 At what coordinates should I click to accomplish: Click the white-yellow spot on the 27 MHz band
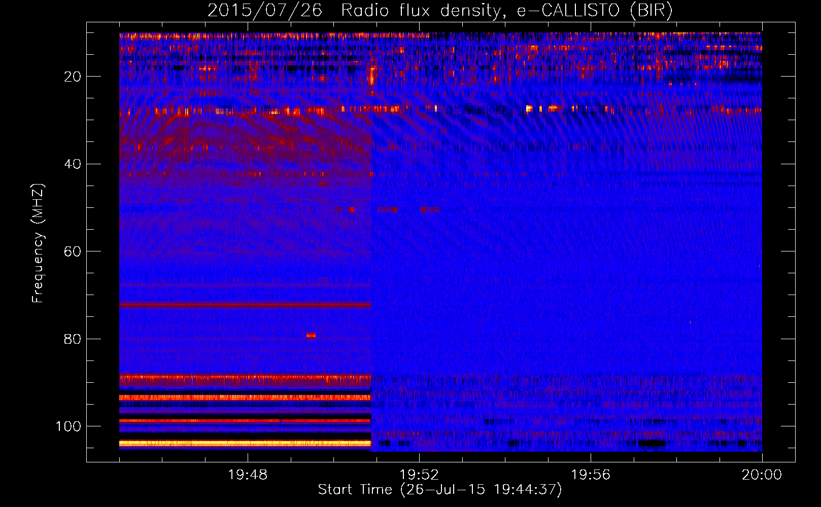(x=529, y=108)
